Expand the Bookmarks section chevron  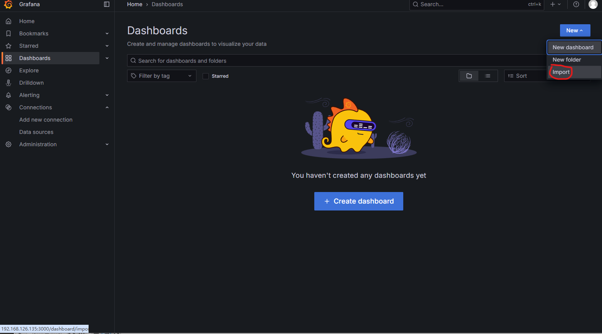[x=107, y=33]
